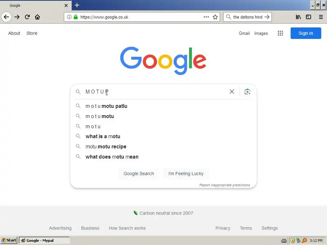Viewport: 327px width, 245px height.
Task: Open a new tab with plus button
Action: [x=77, y=5]
